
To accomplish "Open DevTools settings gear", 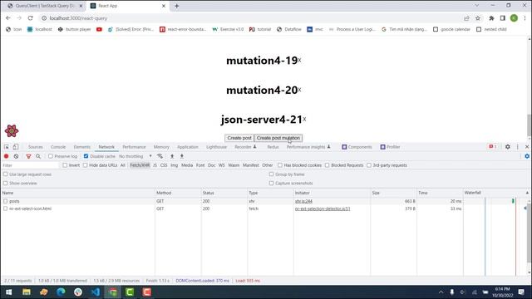I will [x=508, y=147].
